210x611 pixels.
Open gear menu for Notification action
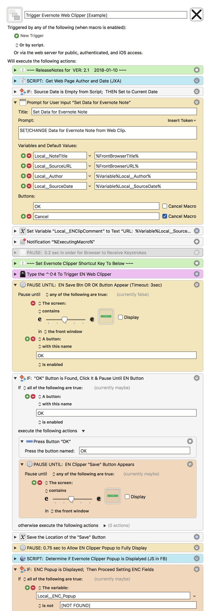[197, 242]
